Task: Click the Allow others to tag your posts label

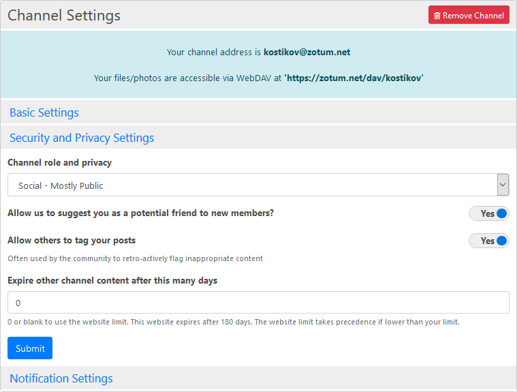Action: pos(72,240)
